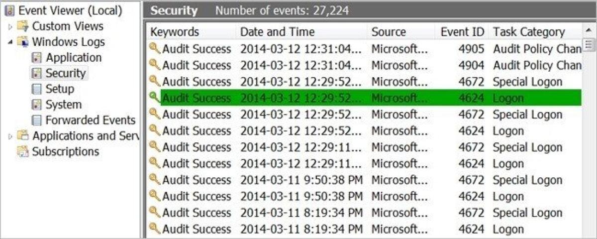Image resolution: width=597 pixels, height=239 pixels.
Task: Click the Event Viewer (Local) root icon
Action: (10, 10)
